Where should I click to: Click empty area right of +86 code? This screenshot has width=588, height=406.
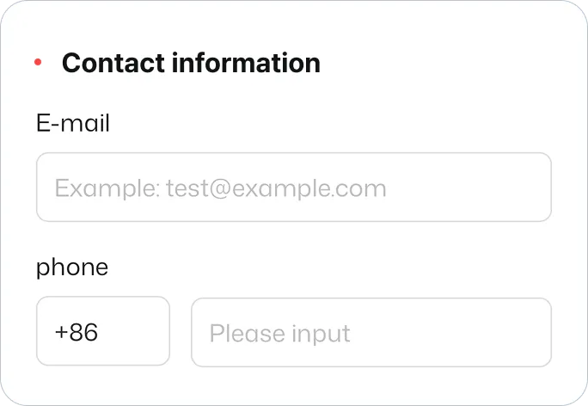(x=138, y=332)
